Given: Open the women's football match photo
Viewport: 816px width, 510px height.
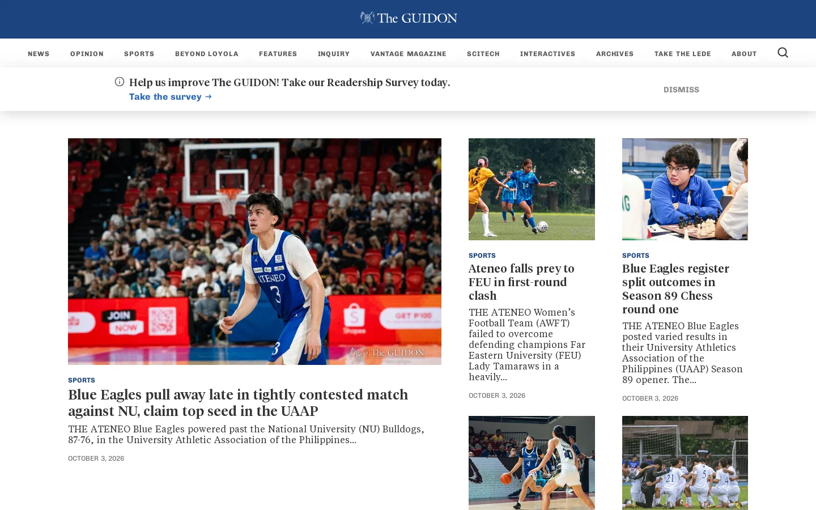Looking at the screenshot, I should pyautogui.click(x=532, y=189).
